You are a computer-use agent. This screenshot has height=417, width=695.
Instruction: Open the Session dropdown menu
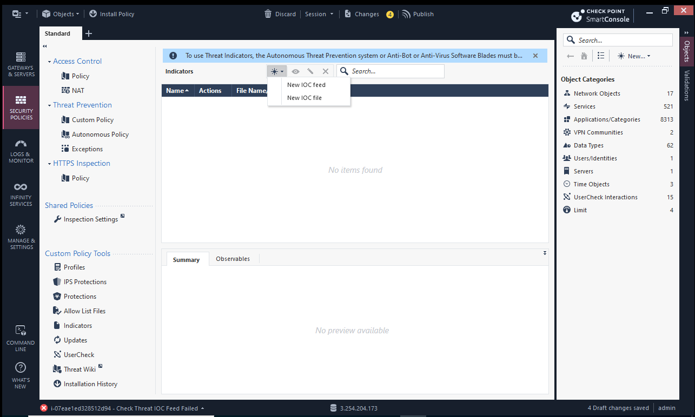319,14
